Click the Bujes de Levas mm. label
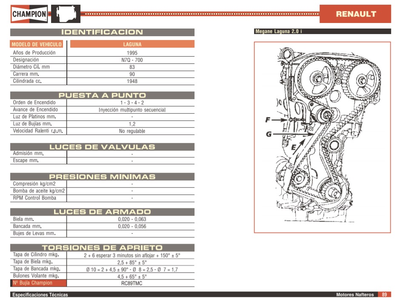 [x=34, y=233]
